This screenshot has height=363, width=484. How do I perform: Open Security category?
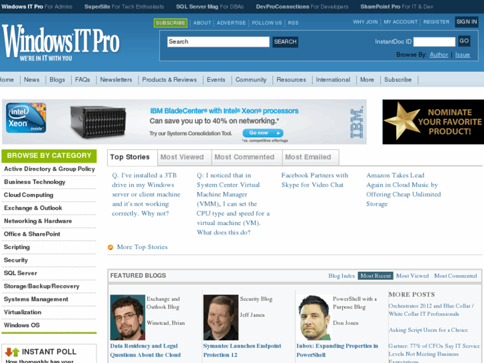16,260
